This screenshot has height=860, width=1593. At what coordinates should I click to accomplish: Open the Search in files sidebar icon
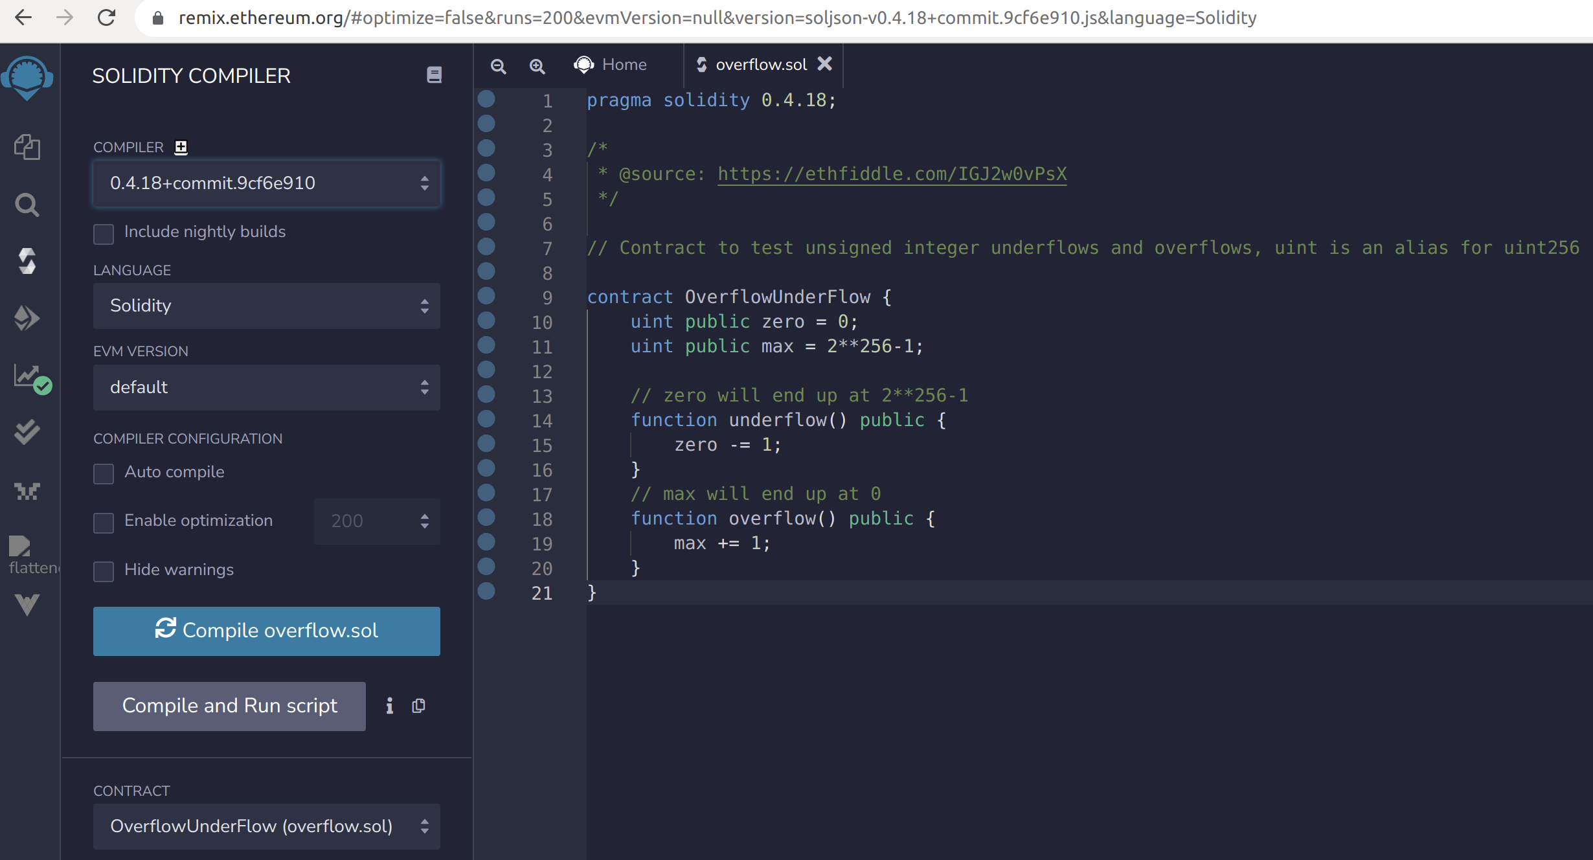27,205
